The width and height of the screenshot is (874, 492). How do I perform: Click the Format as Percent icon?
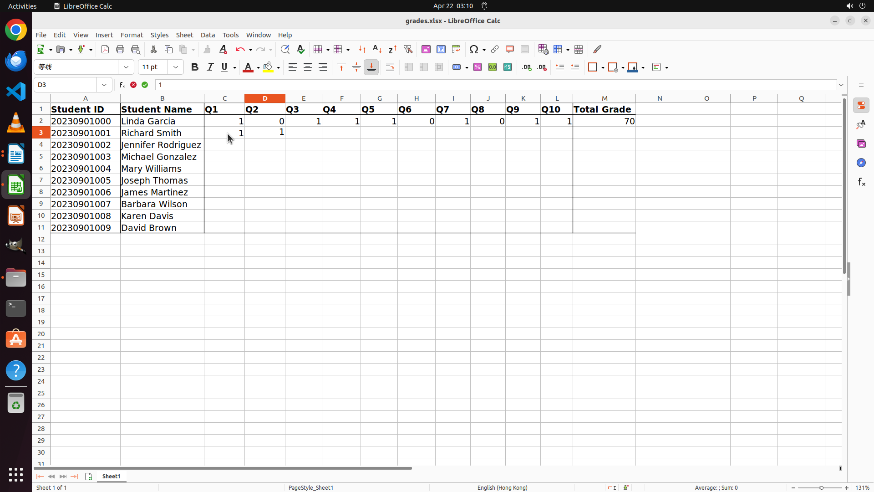(478, 67)
